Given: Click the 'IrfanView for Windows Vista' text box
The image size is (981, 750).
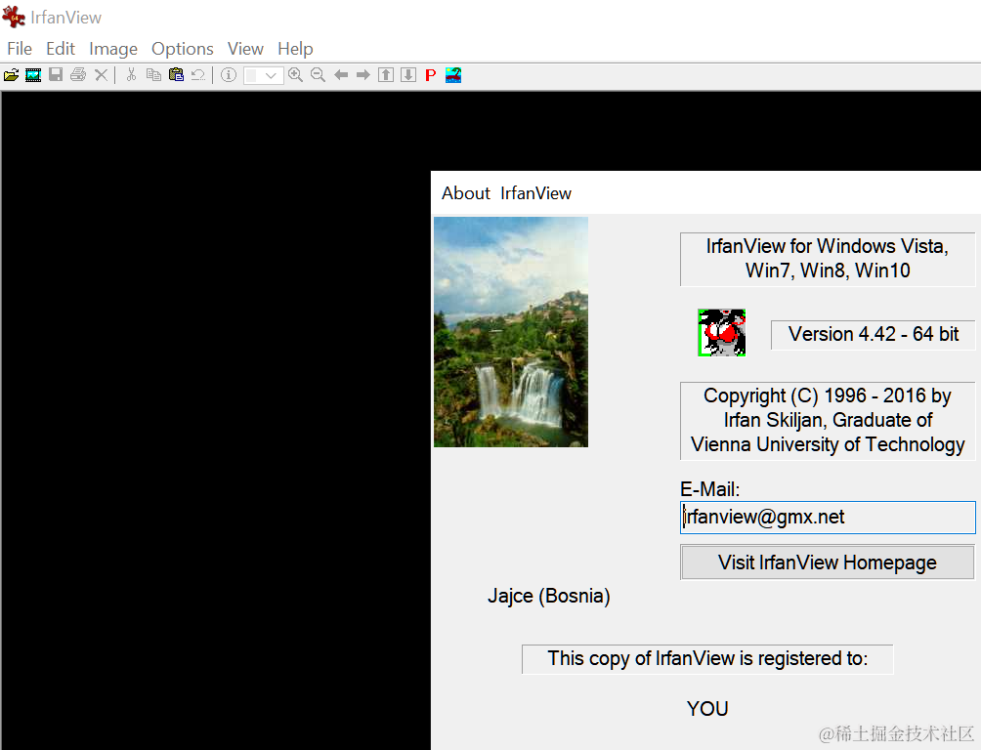Looking at the screenshot, I should point(827,259).
